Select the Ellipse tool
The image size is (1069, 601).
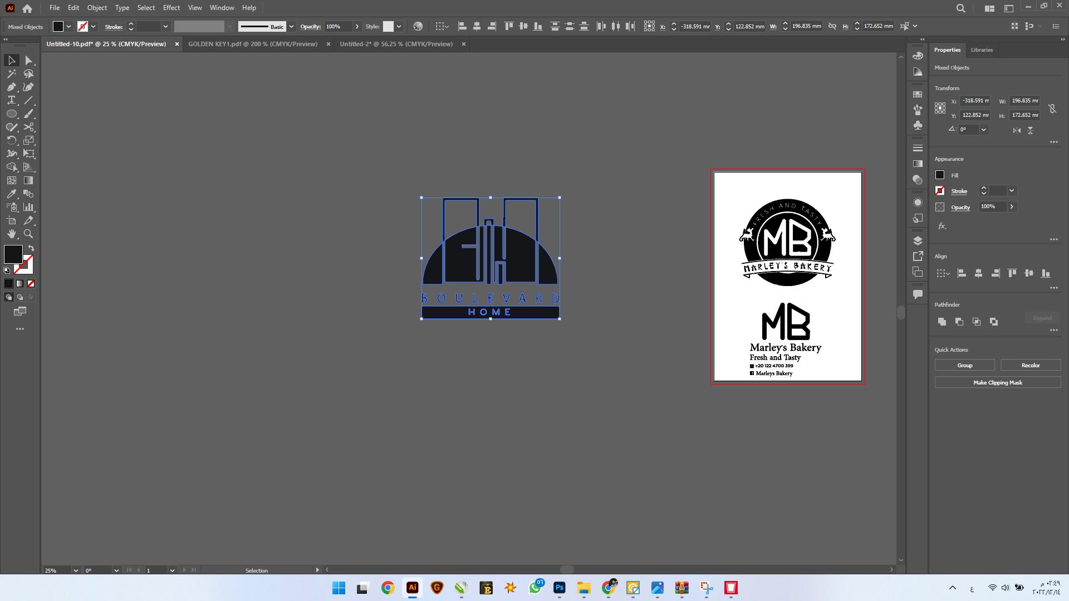point(11,114)
